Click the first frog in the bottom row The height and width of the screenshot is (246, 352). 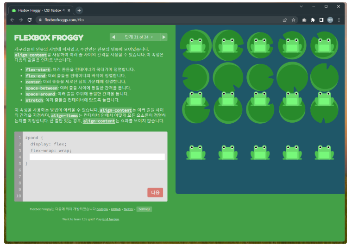pyautogui.click(x=196, y=152)
